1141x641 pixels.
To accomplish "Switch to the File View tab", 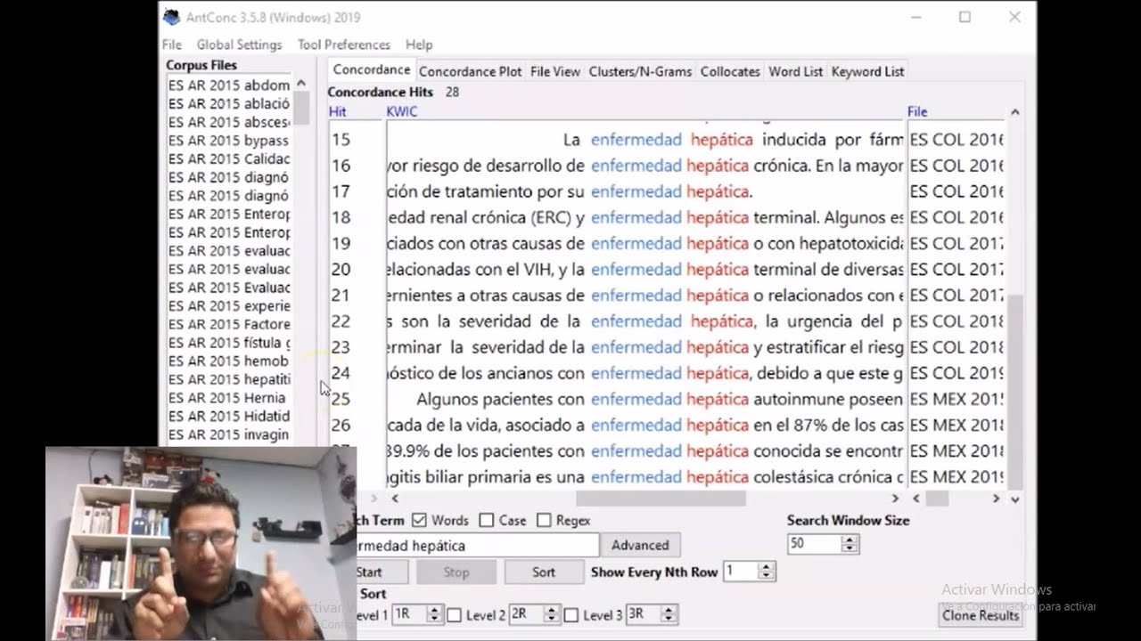I will pyautogui.click(x=554, y=71).
